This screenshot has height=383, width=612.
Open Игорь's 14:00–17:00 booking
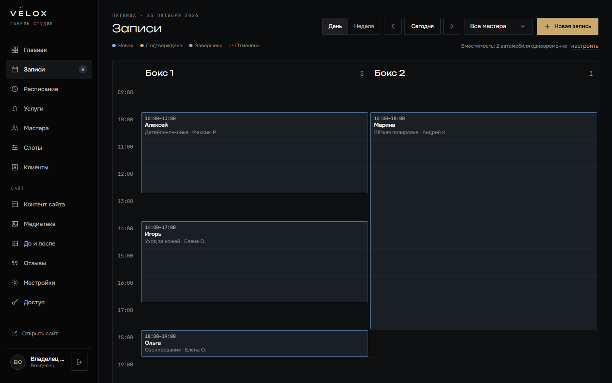[x=255, y=262]
